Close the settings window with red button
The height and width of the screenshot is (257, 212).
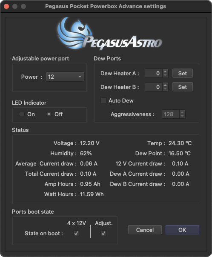6,6
